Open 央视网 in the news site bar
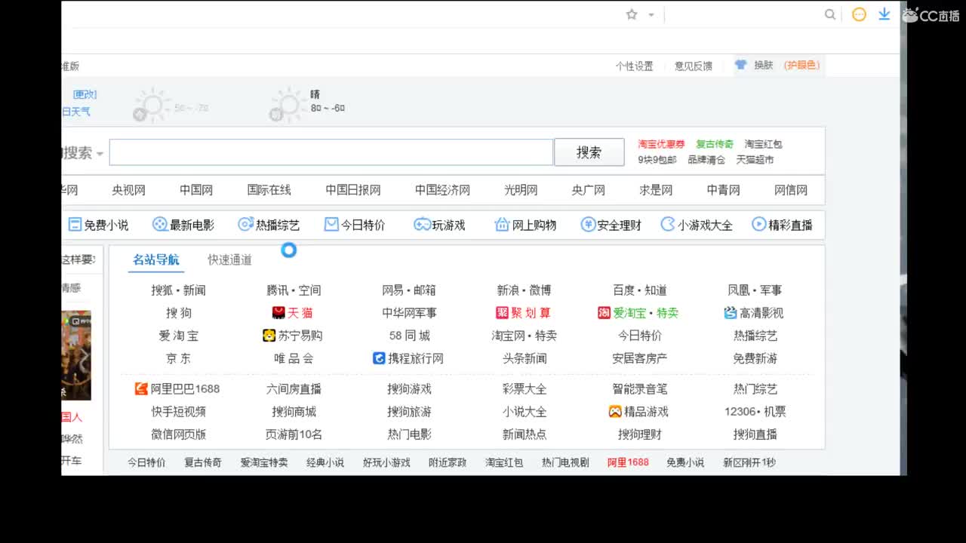966x543 pixels. pyautogui.click(x=128, y=190)
